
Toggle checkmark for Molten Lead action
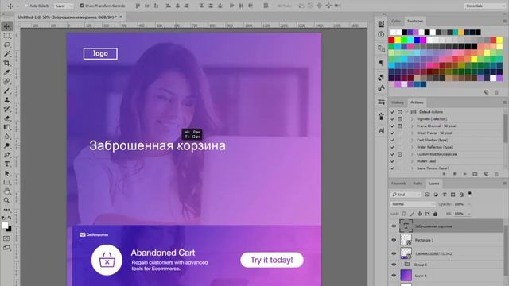(392, 161)
